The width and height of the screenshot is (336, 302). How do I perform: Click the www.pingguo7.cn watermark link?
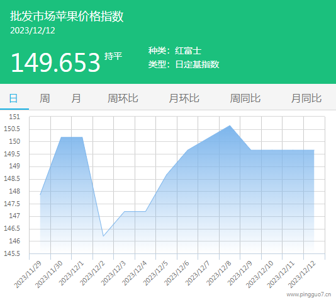tap(309, 294)
